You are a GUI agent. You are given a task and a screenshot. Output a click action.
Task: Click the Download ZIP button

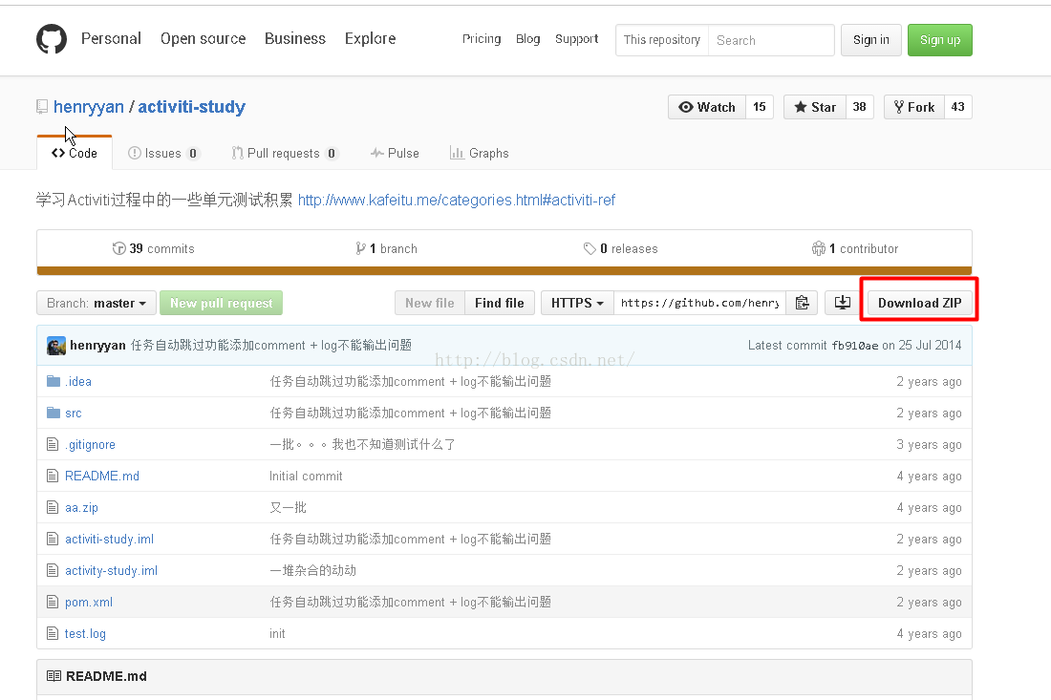click(919, 303)
